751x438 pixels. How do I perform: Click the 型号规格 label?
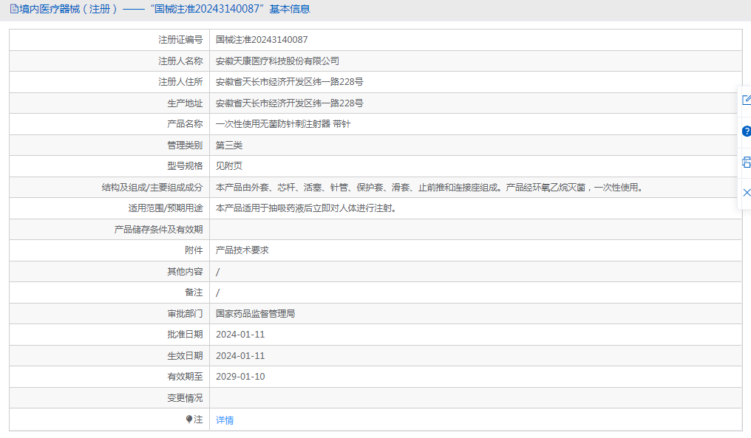185,166
